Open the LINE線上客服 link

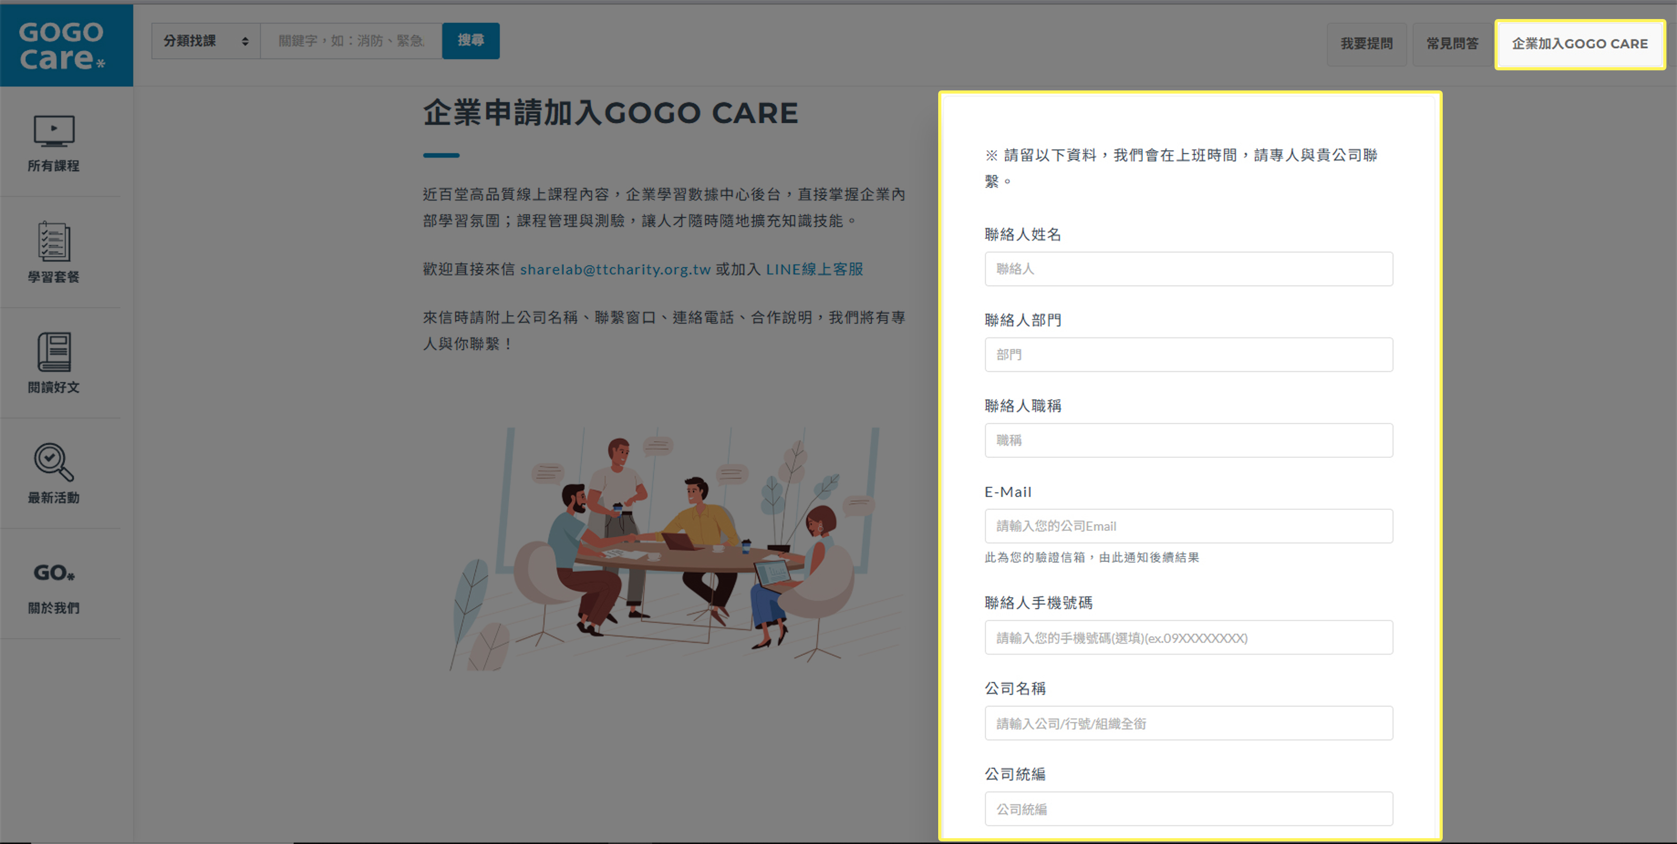tap(814, 269)
